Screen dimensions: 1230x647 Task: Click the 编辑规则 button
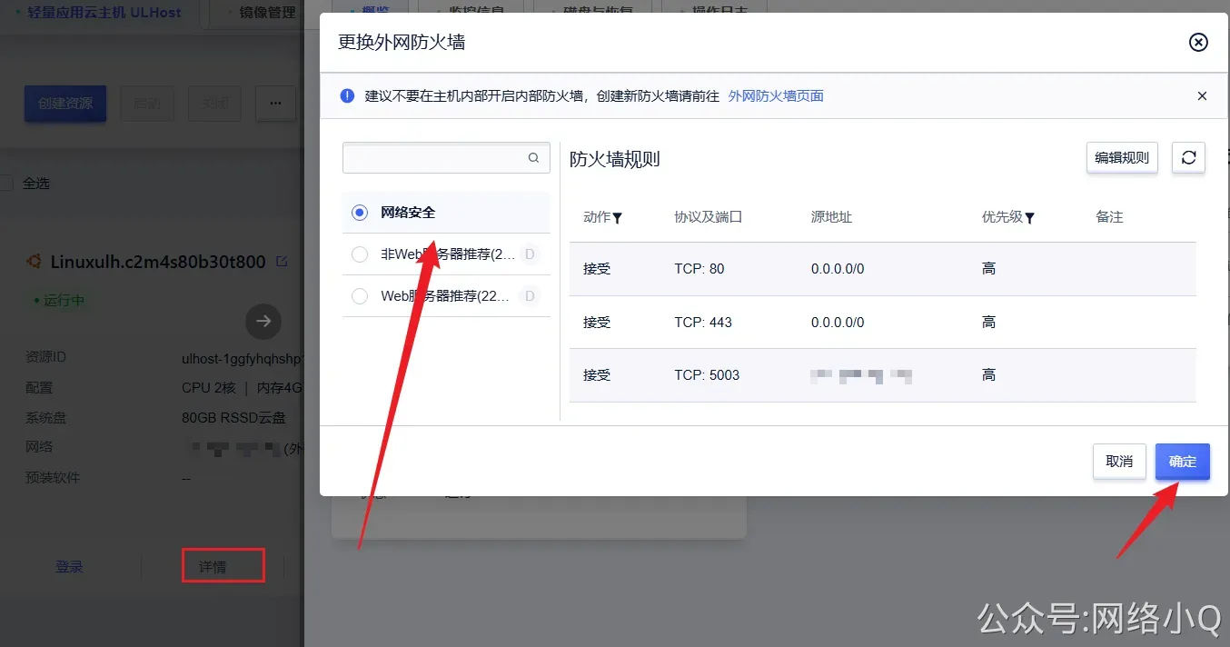(1122, 157)
